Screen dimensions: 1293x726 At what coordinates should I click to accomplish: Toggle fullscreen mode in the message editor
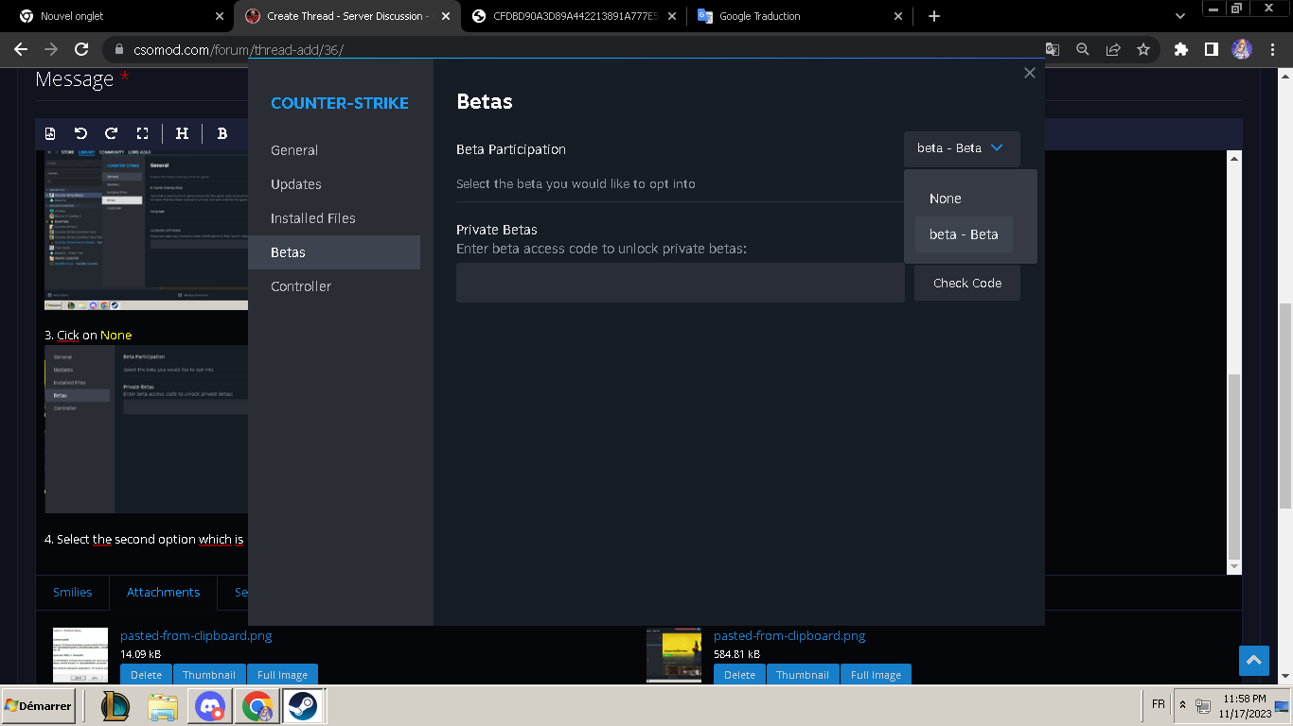[x=142, y=133]
